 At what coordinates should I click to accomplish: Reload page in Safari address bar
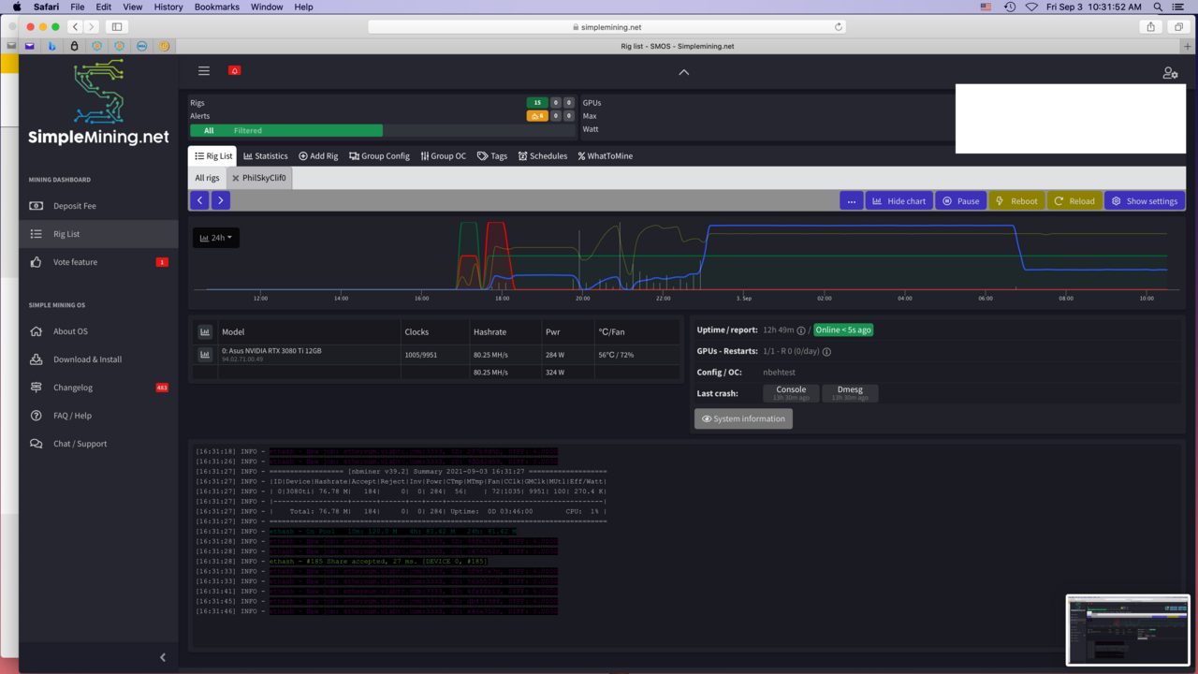pos(838,27)
